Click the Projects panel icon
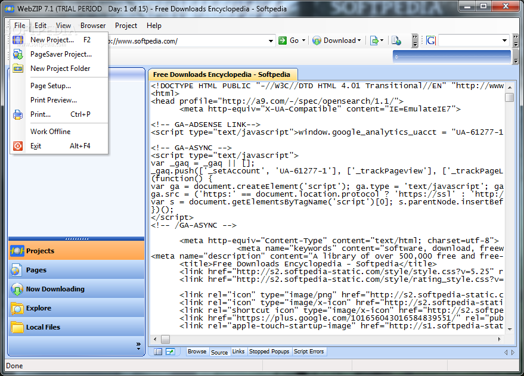 tap(17, 251)
